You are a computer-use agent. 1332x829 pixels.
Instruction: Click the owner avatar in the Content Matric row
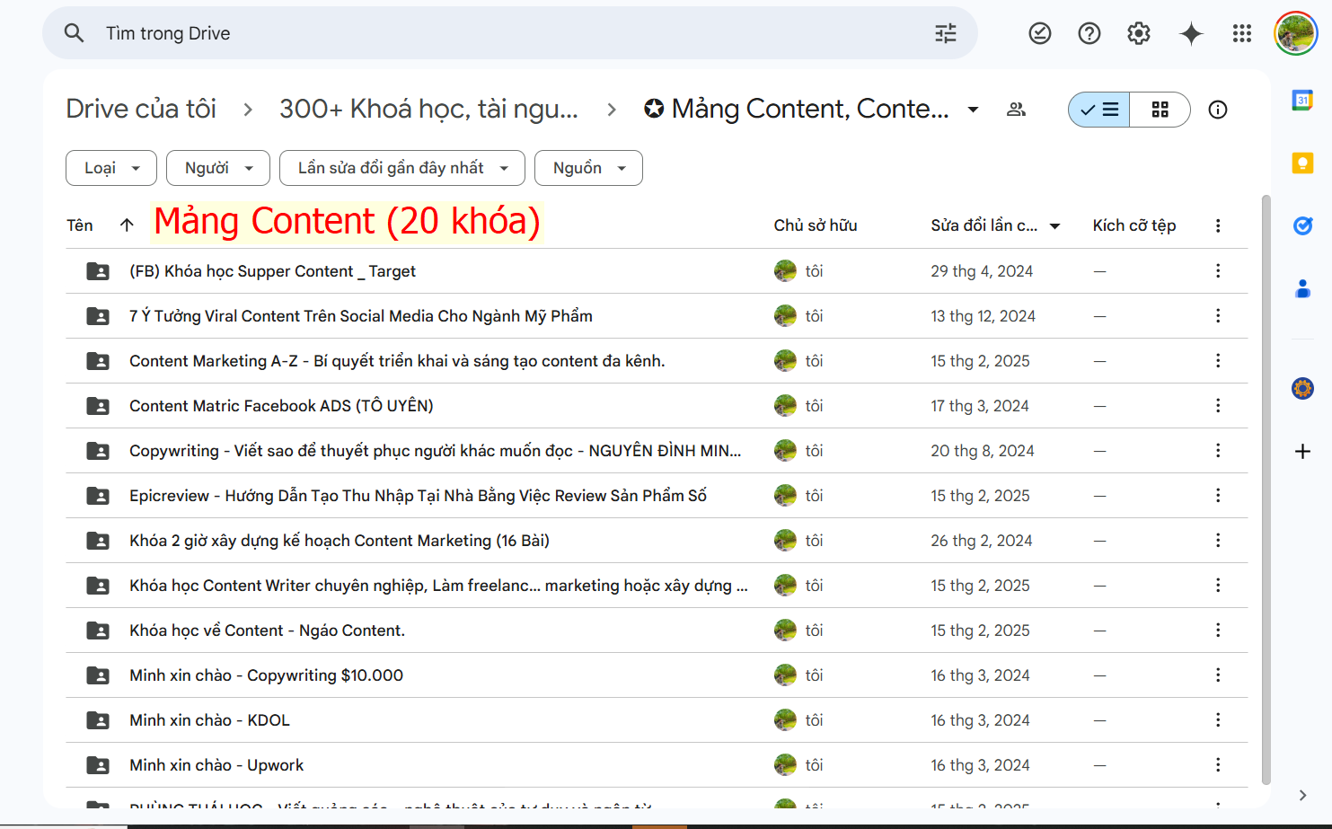(x=785, y=405)
